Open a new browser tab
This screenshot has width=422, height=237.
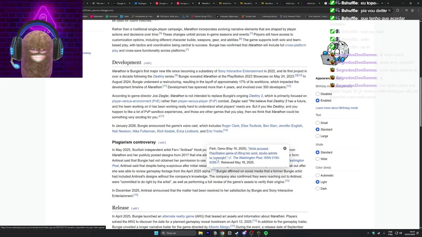click(388, 3)
